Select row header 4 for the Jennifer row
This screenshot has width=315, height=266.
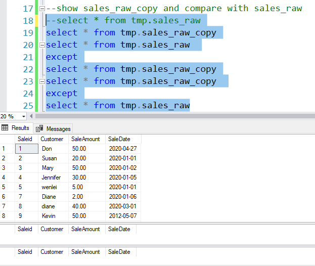[8, 178]
